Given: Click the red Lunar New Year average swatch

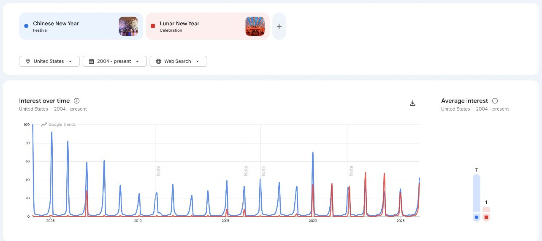Looking at the screenshot, I should [x=486, y=217].
